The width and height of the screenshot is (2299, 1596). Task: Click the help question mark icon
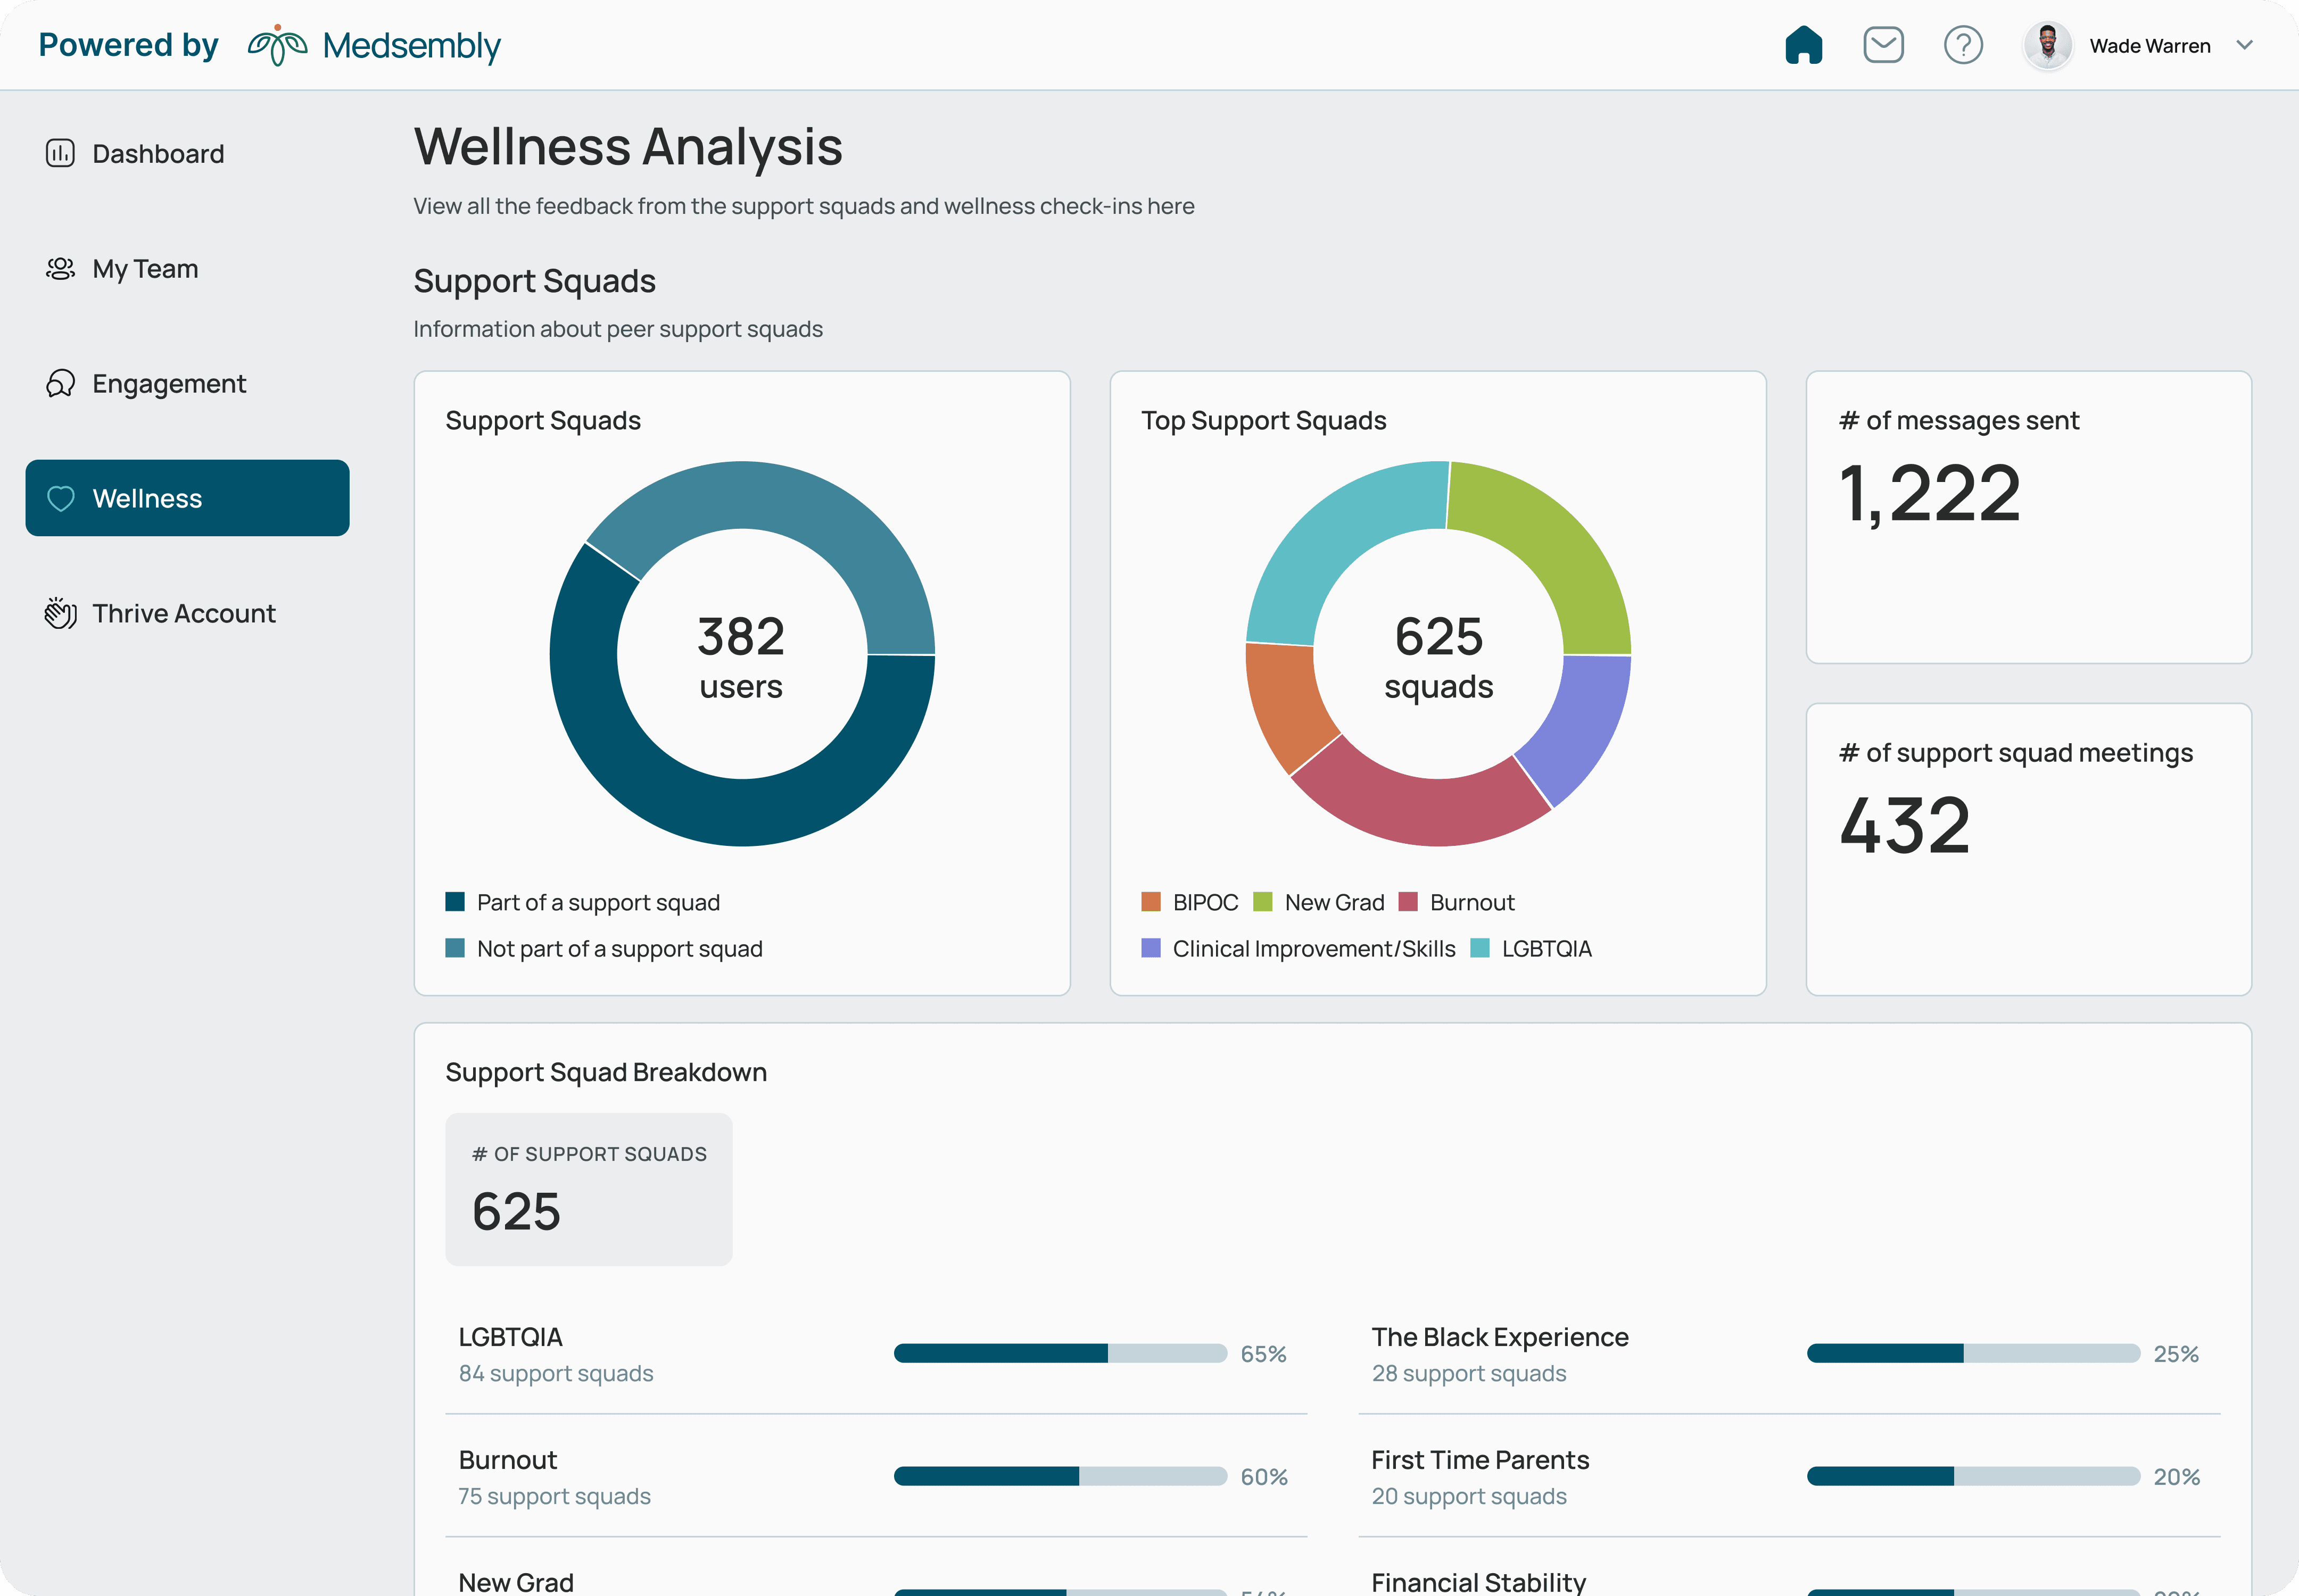[1963, 46]
